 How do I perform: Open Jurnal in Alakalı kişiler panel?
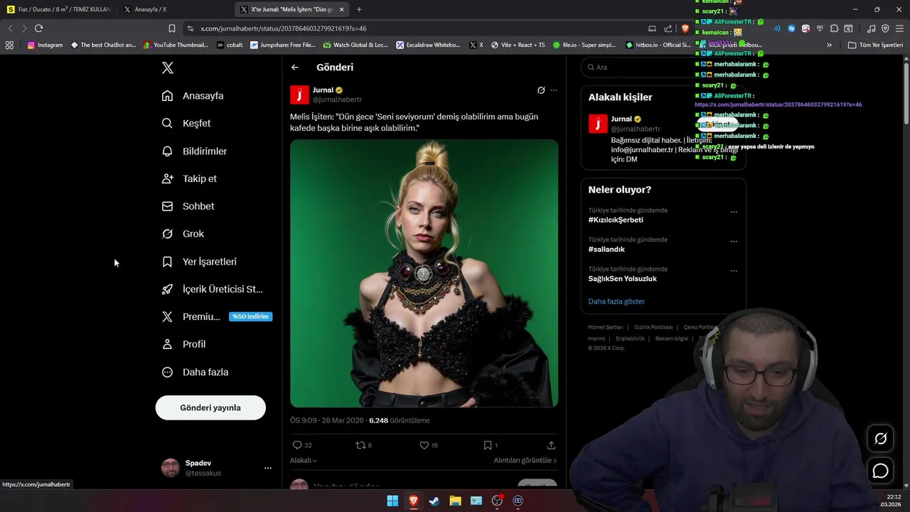pyautogui.click(x=621, y=119)
